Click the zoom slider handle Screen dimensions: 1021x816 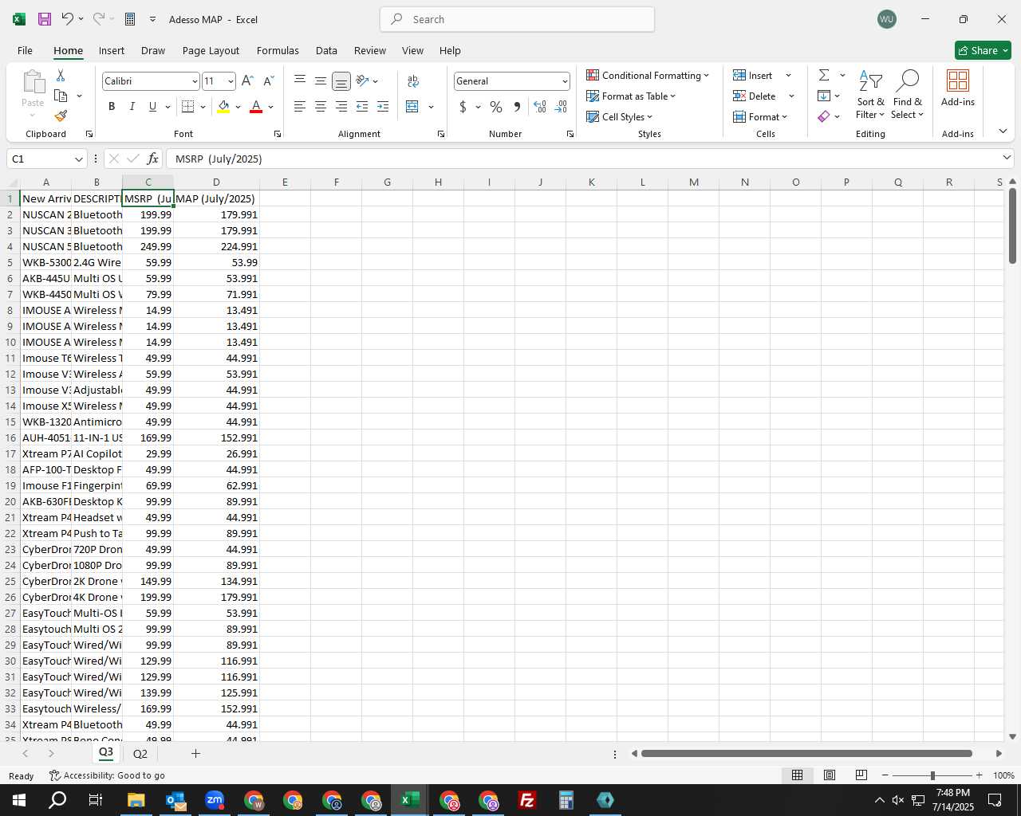932,775
